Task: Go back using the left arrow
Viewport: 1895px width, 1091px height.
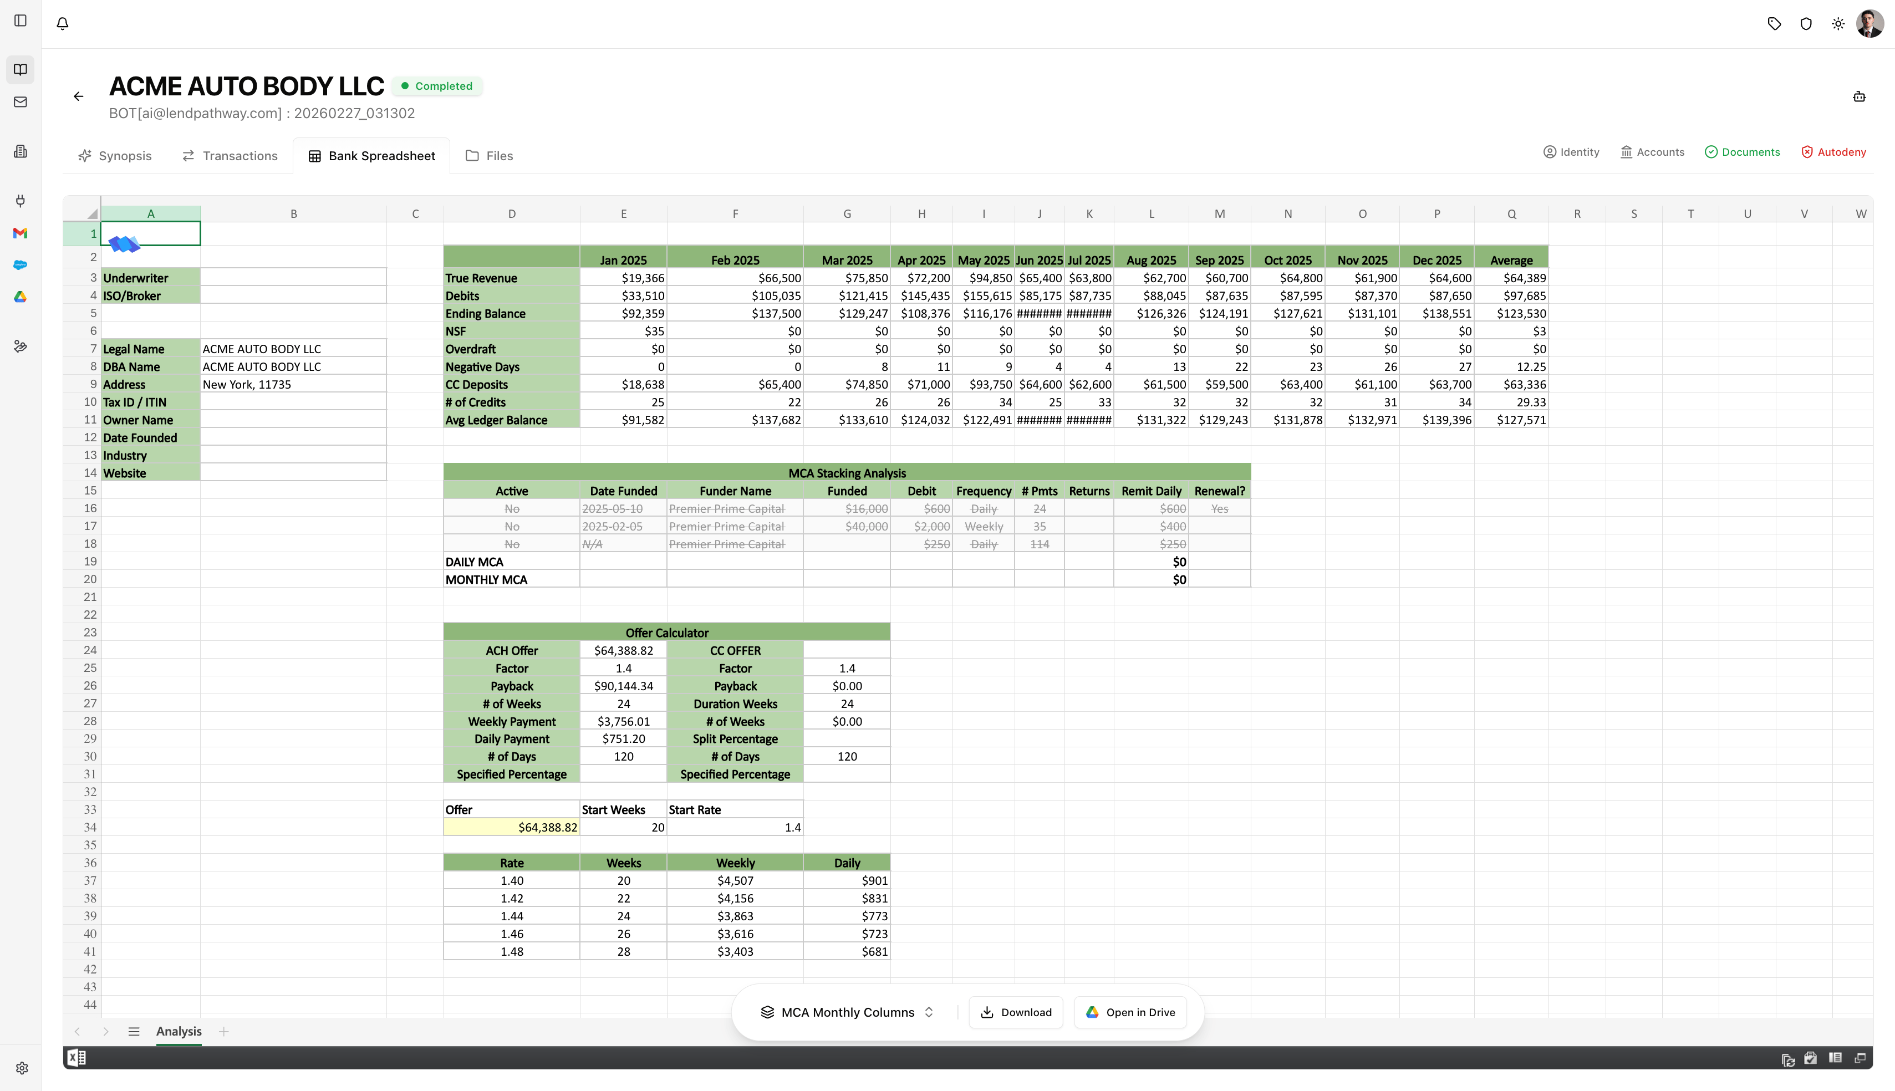Action: [79, 96]
